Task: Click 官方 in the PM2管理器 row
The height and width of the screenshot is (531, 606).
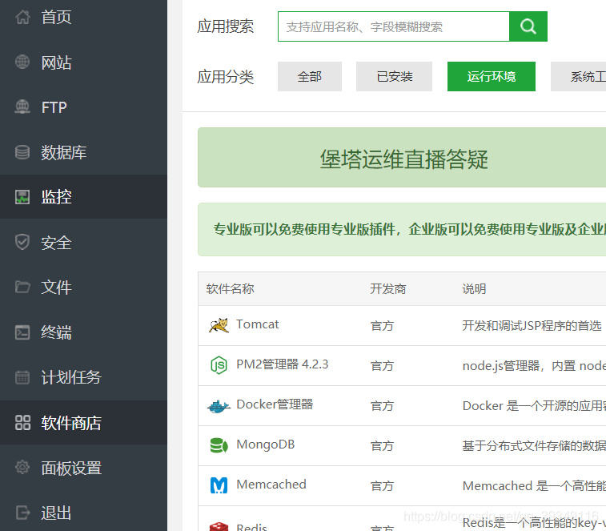Action: point(382,365)
